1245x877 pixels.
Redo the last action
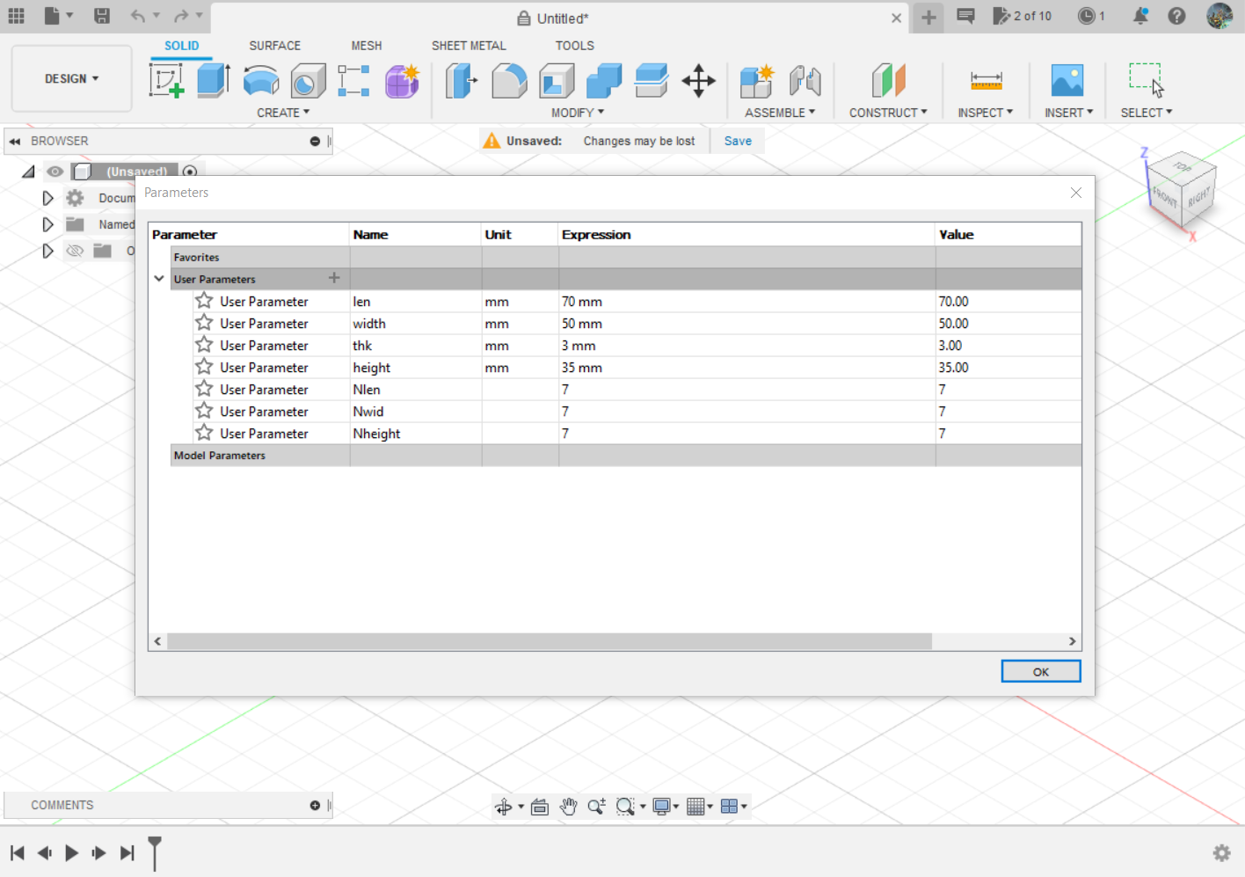click(x=181, y=16)
